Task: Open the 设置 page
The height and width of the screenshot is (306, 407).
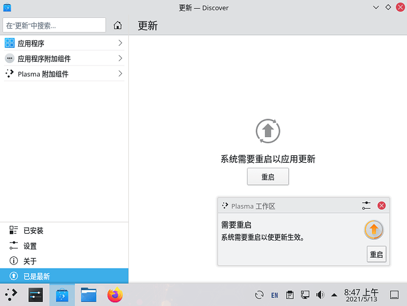Action: point(64,245)
